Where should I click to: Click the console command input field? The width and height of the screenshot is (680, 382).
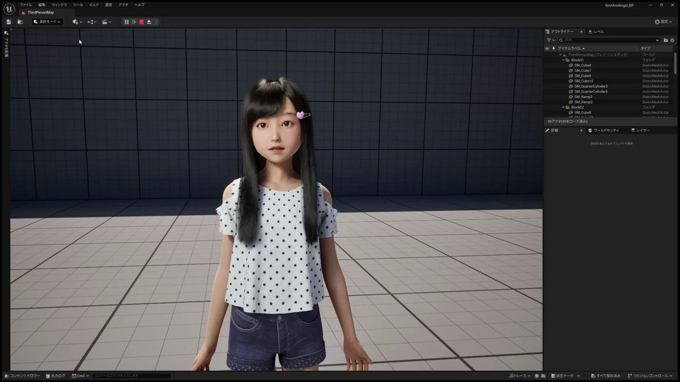[131, 376]
